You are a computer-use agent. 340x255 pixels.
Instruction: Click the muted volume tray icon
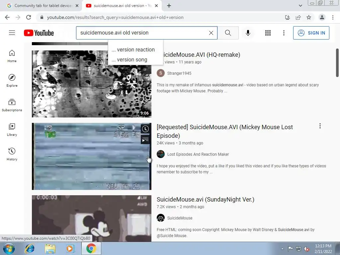[x=306, y=249]
